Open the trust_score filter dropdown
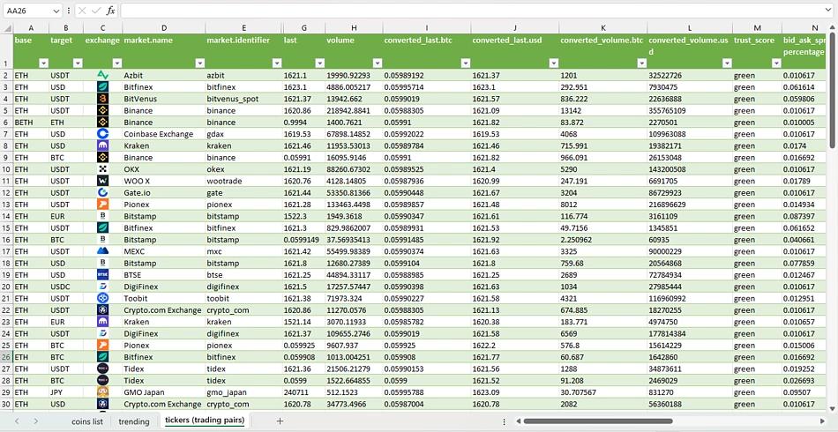This screenshot has width=838, height=432. click(776, 63)
